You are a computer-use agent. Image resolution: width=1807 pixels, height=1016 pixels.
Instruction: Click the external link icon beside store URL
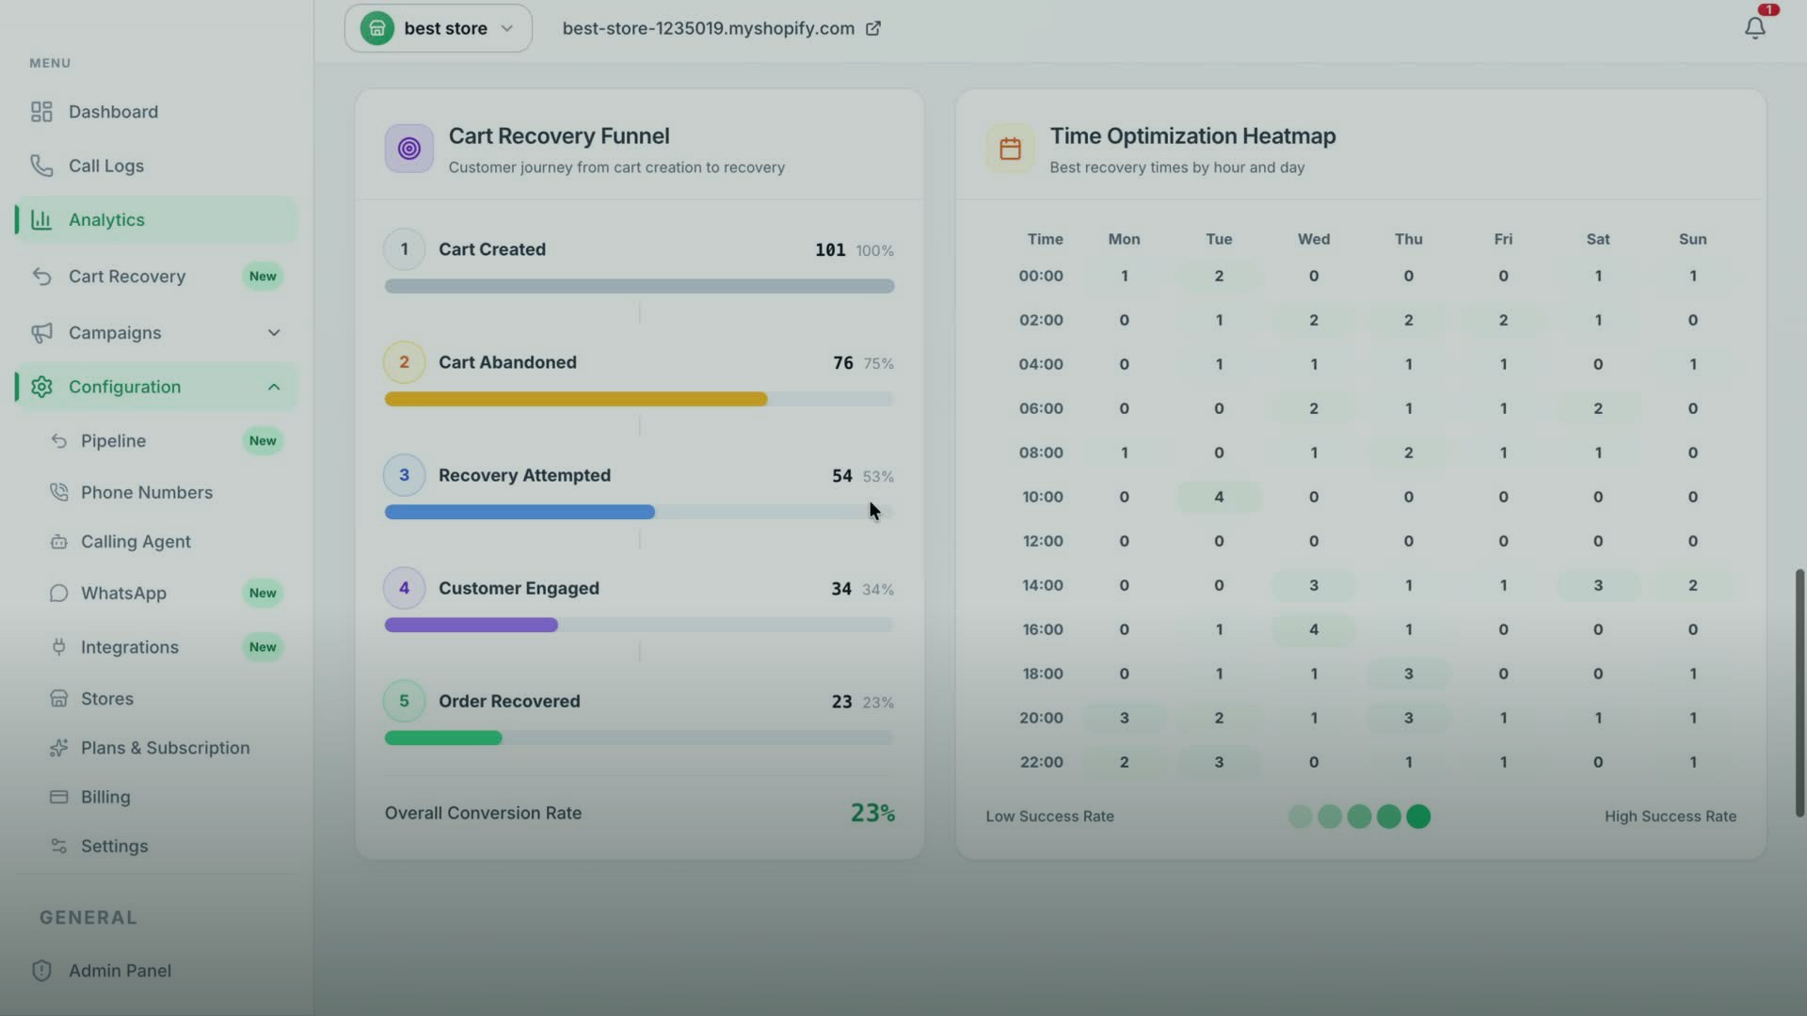point(873,28)
